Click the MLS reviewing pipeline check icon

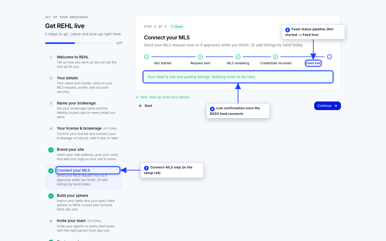tap(238, 57)
